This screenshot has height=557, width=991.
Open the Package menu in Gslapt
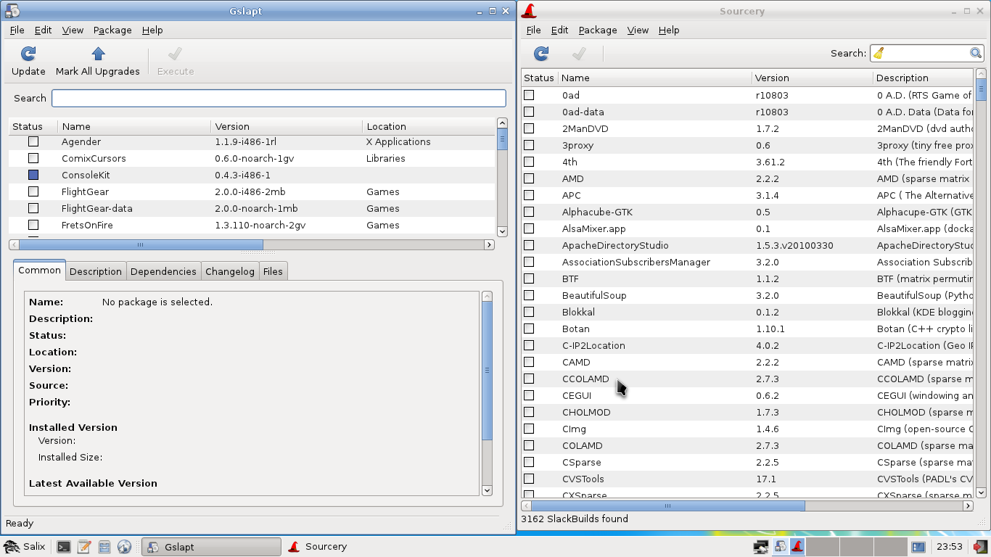[112, 30]
